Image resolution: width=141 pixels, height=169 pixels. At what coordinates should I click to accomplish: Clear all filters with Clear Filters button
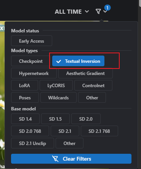tap(71, 159)
